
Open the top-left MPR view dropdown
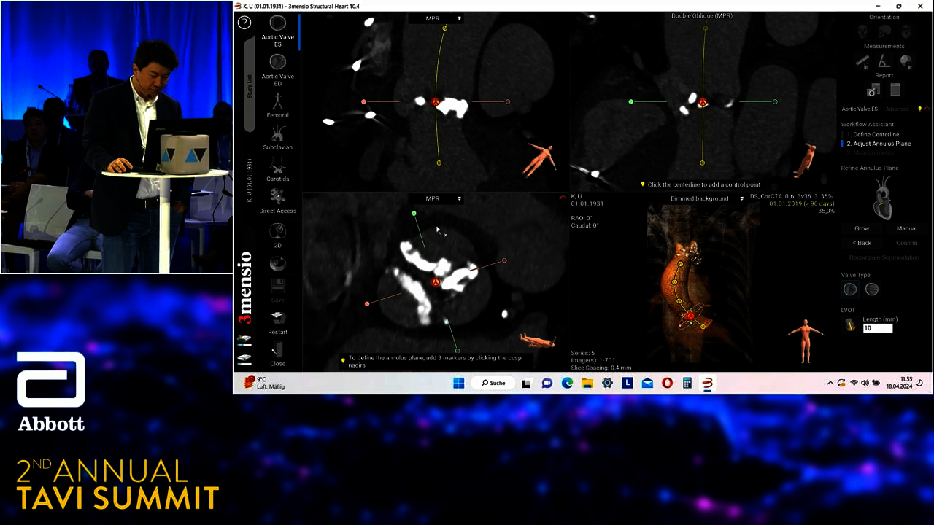coord(443,18)
